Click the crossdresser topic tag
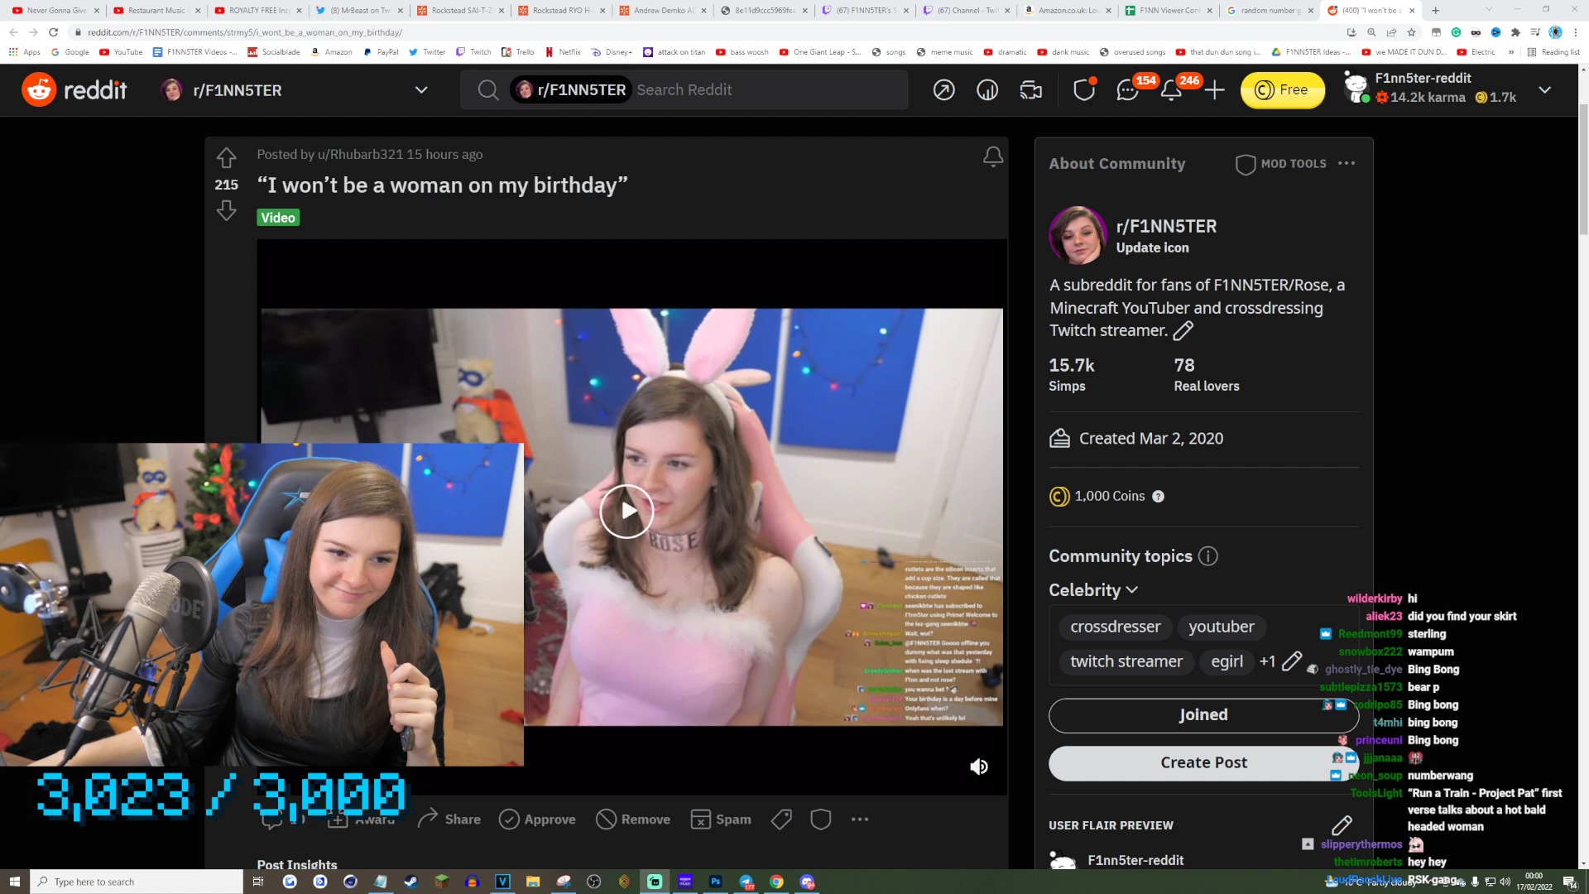The image size is (1589, 894). pyautogui.click(x=1115, y=627)
